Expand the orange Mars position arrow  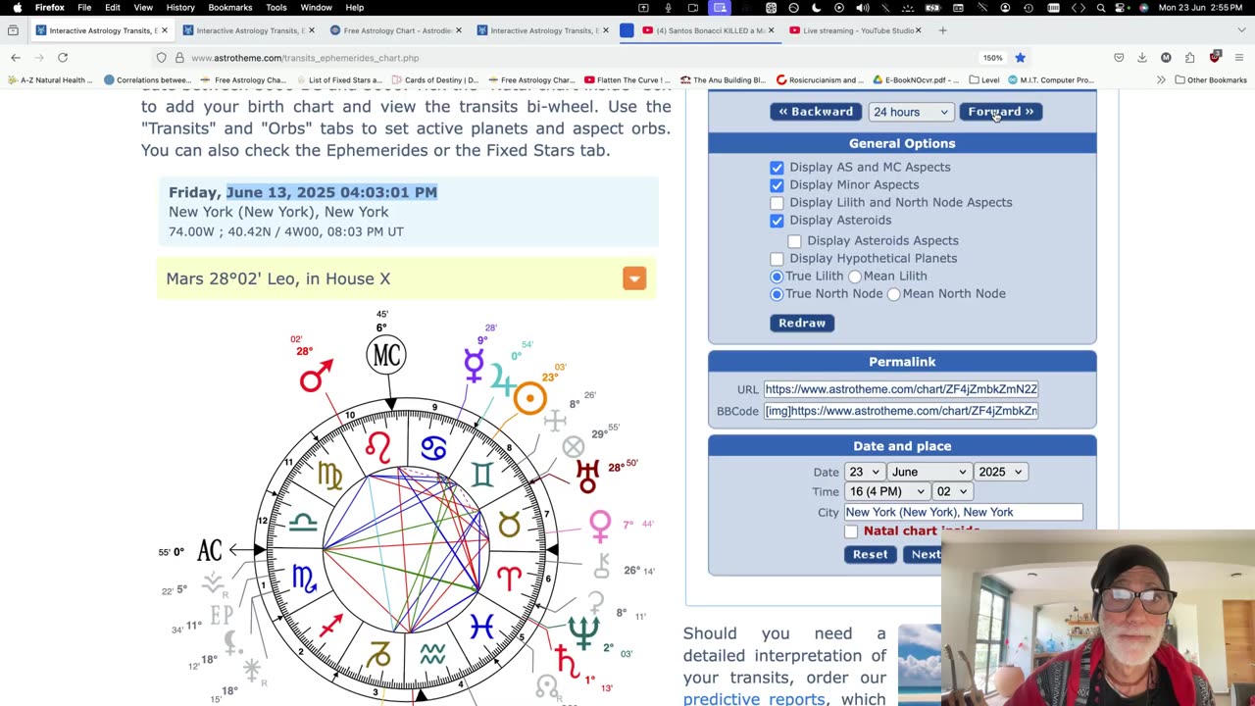[x=634, y=278]
